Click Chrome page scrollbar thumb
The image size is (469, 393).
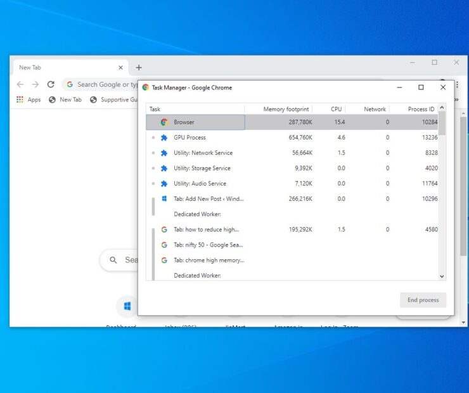tap(463, 186)
